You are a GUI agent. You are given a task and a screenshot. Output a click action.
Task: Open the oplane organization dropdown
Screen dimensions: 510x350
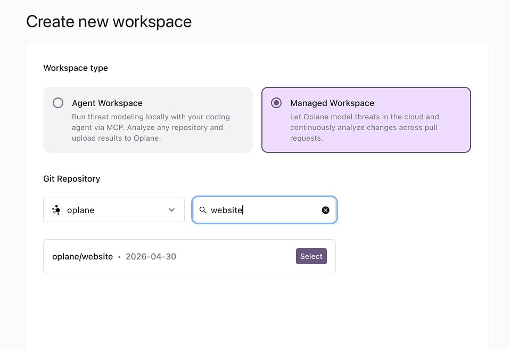[114, 210]
